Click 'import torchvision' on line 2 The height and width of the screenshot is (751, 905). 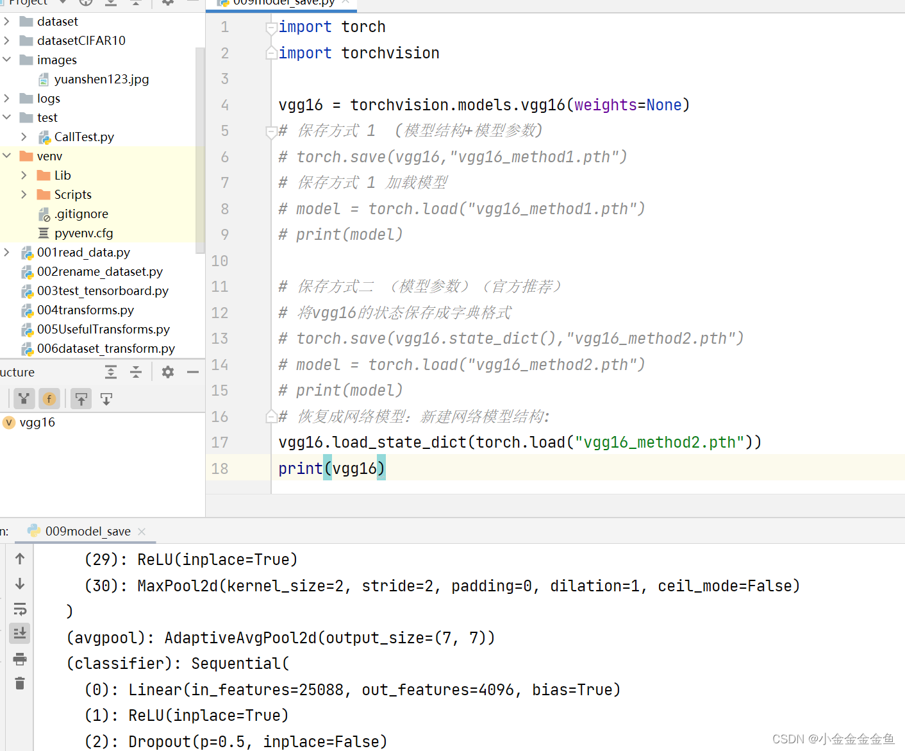pos(359,53)
